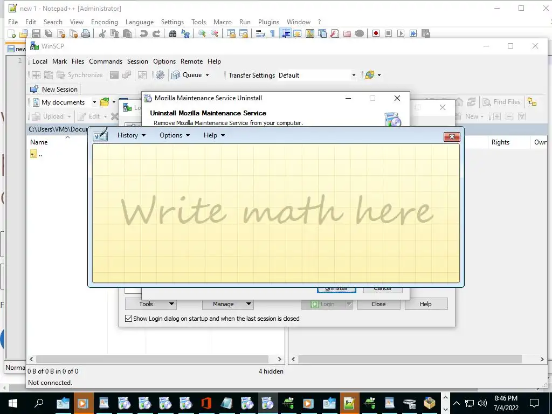Click the Windows Start button
The height and width of the screenshot is (414, 552).
[x=13, y=403]
